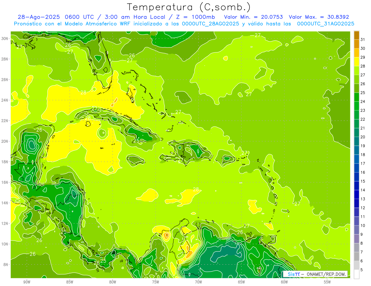Image resolution: width=371 pixels, height=286 pixels.
Task: Click the legend scale label 8
Action: (x=362, y=243)
